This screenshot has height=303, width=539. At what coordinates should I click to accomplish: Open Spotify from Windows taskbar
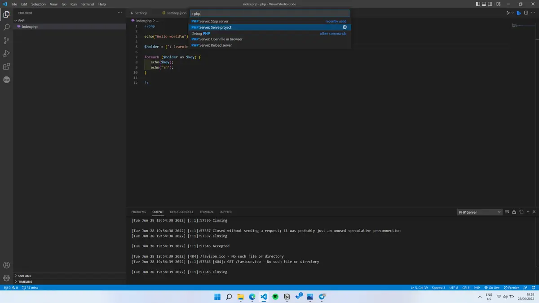point(275,297)
